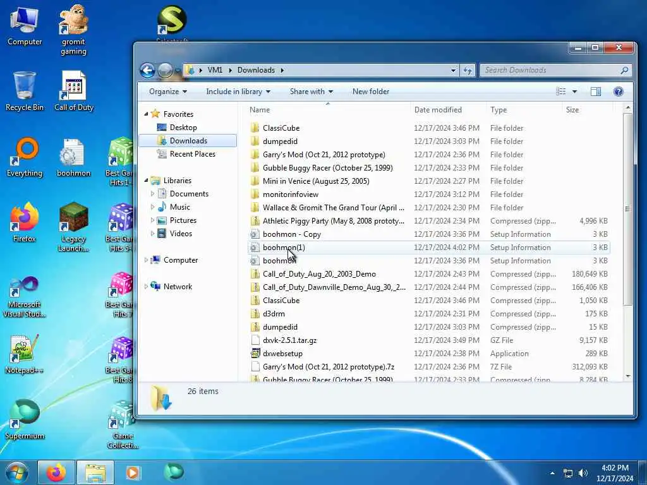
Task: Select the Firefox desktop shortcut
Action: pos(25,222)
